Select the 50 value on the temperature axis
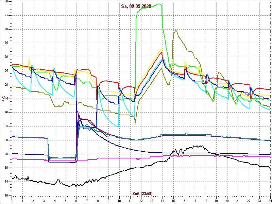The width and height of the screenshot is (272, 204). tap(5, 85)
